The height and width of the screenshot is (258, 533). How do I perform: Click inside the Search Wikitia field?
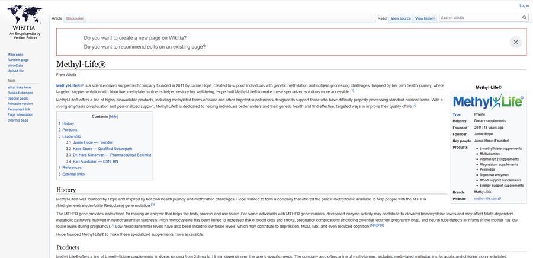(x=480, y=18)
